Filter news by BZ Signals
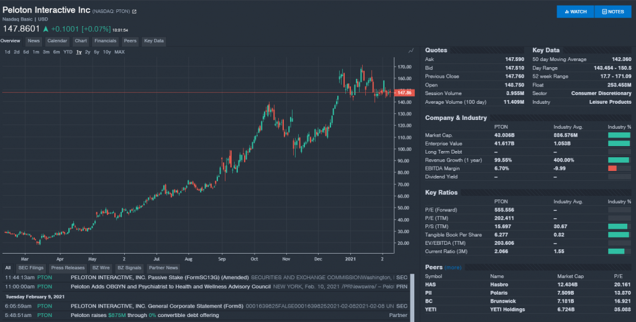 [129, 268]
